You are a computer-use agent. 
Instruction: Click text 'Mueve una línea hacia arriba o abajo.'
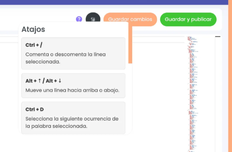pos(72,90)
